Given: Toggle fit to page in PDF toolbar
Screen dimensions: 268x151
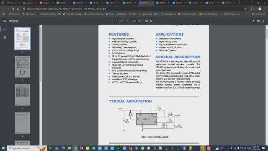Looking at the screenshot, I should tap(146, 21).
